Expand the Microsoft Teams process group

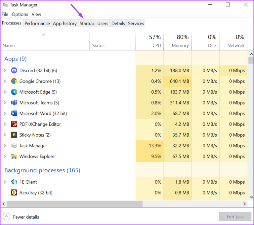pos(5,103)
